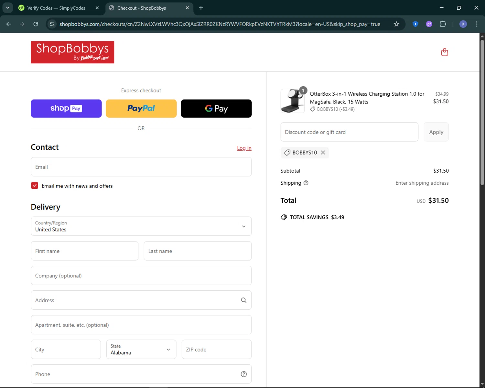Viewport: 485px width, 388px height.
Task: Focus the Email input field
Action: pos(141,167)
